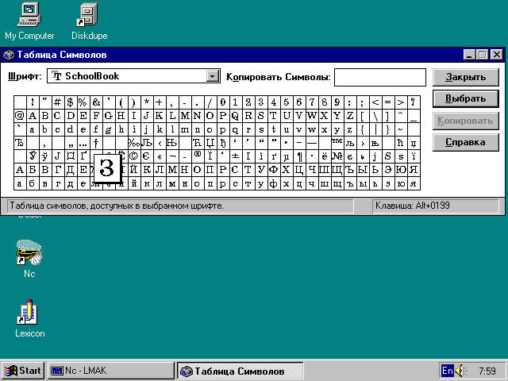Click the Start button

coord(22,371)
